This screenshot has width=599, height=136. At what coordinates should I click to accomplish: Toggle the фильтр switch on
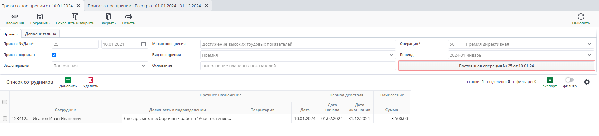[x=569, y=80]
